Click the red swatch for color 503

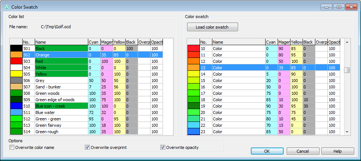(x=16, y=61)
